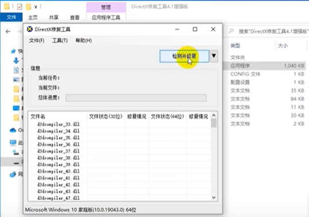The image size is (309, 217).
Task: Click the 文件状态(32位) column header
Action: [106, 117]
